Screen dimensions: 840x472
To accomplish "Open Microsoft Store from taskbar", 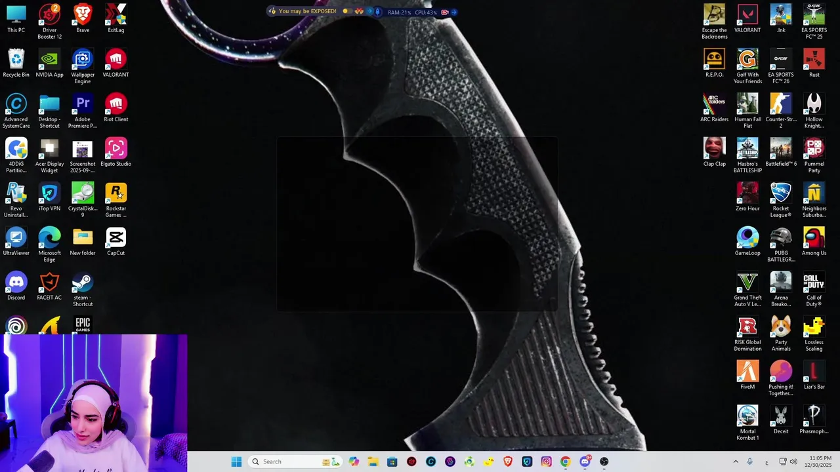I will (392, 462).
